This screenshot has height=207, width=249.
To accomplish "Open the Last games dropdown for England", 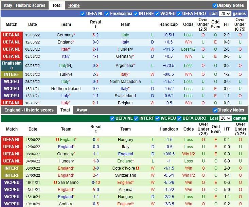I will pyautogui.click(x=225, y=118).
